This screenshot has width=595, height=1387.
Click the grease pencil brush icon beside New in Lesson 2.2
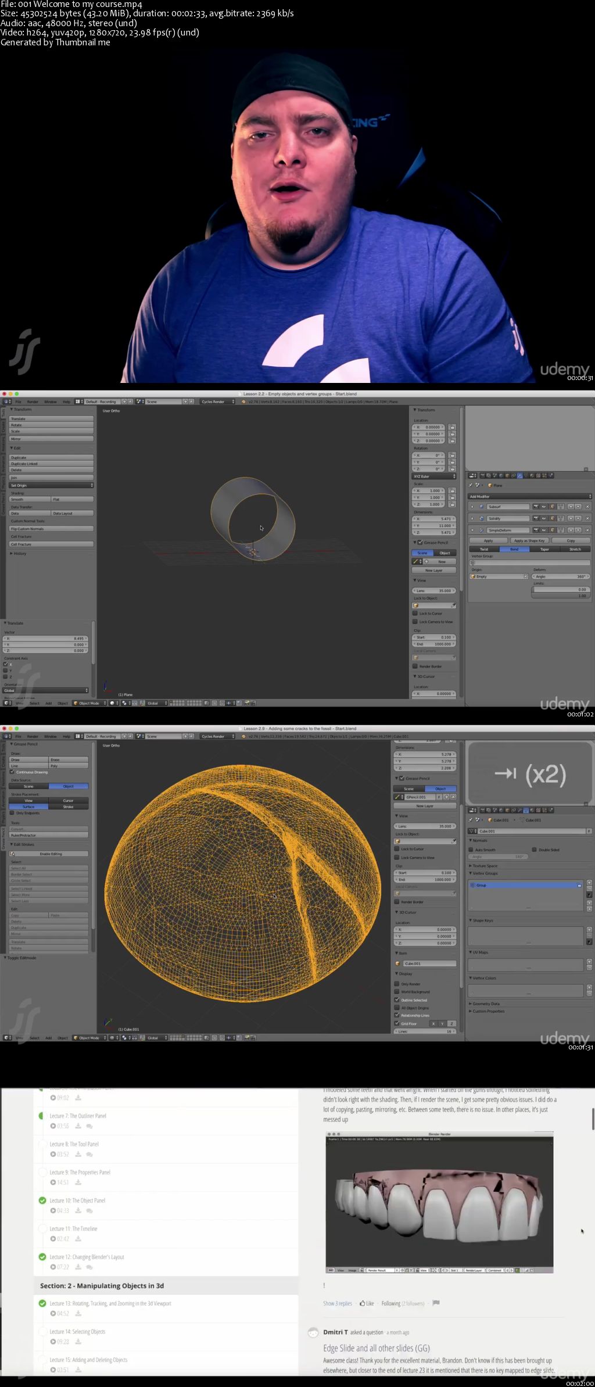click(x=415, y=561)
